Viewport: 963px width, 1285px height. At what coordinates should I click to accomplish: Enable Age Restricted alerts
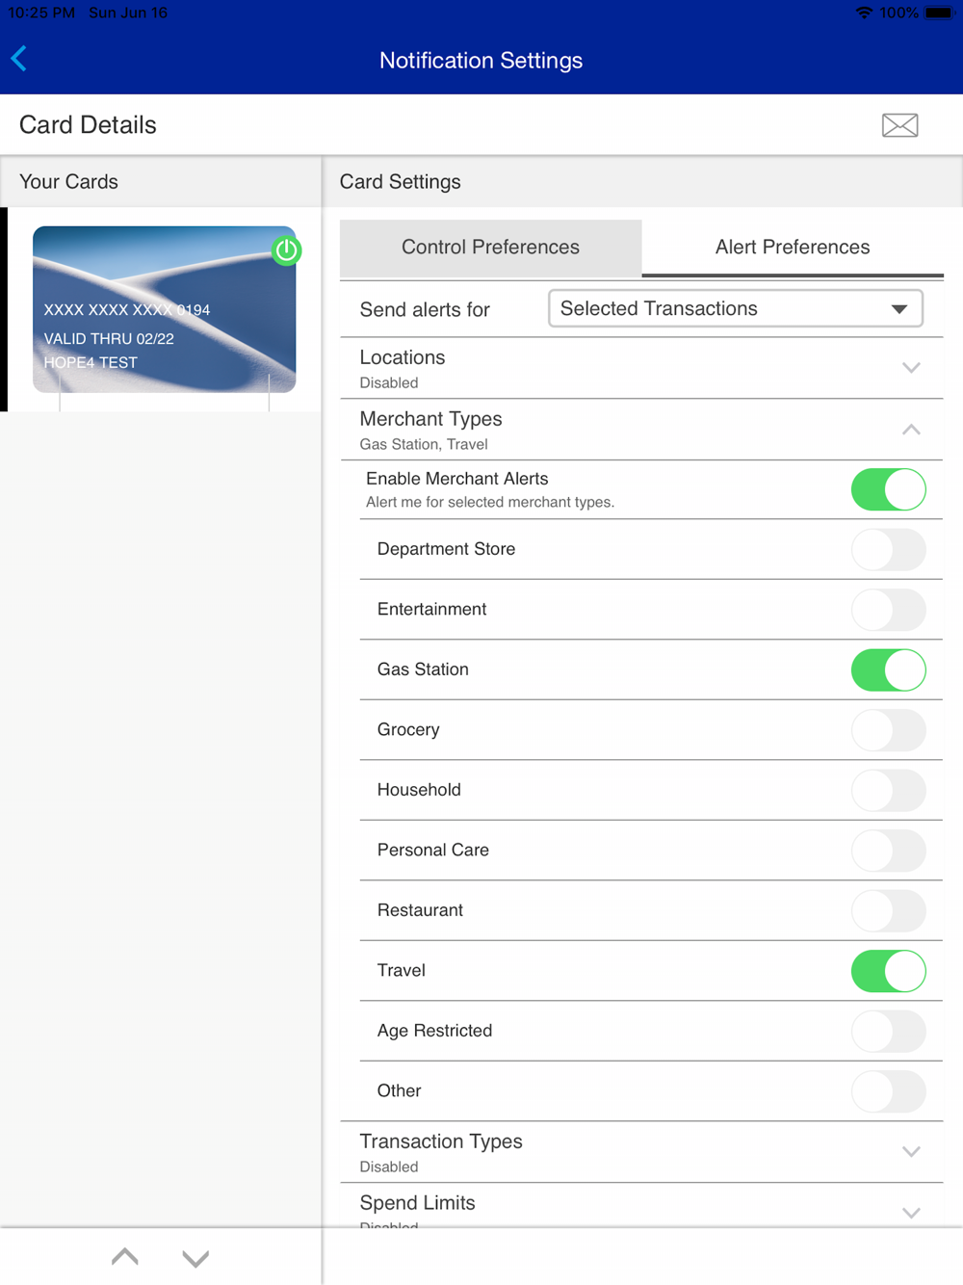tap(888, 1031)
